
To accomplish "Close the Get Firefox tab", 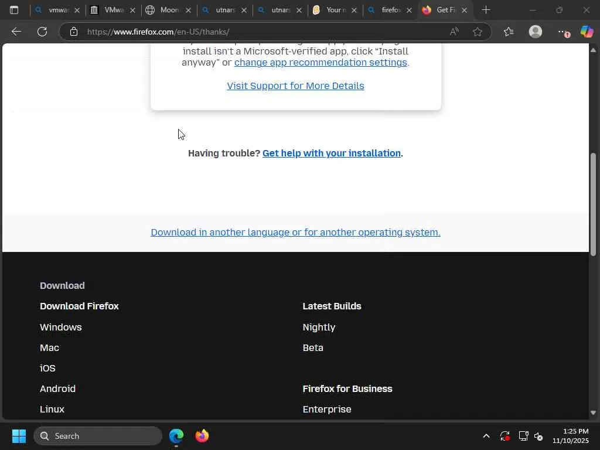I will pos(465,11).
